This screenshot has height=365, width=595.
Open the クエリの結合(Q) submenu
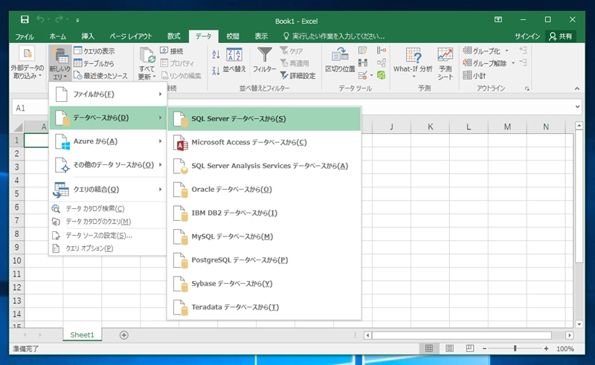point(108,189)
